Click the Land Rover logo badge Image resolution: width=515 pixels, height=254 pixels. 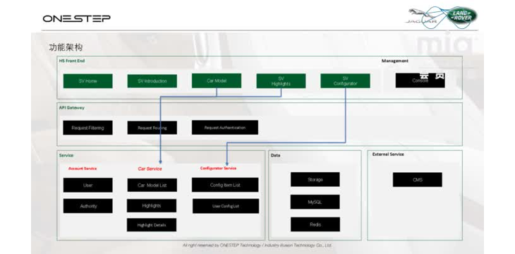click(x=462, y=16)
